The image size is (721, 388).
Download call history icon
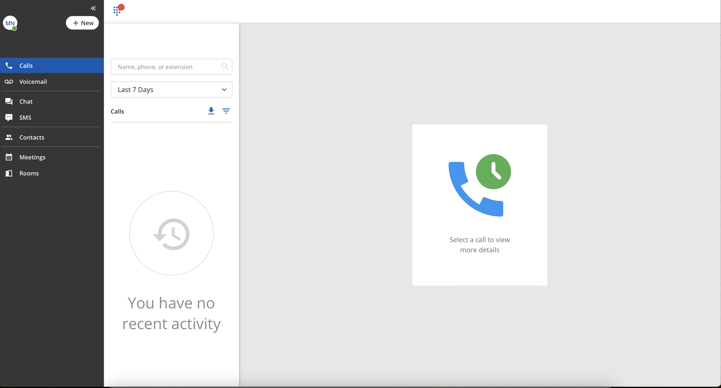pos(211,111)
